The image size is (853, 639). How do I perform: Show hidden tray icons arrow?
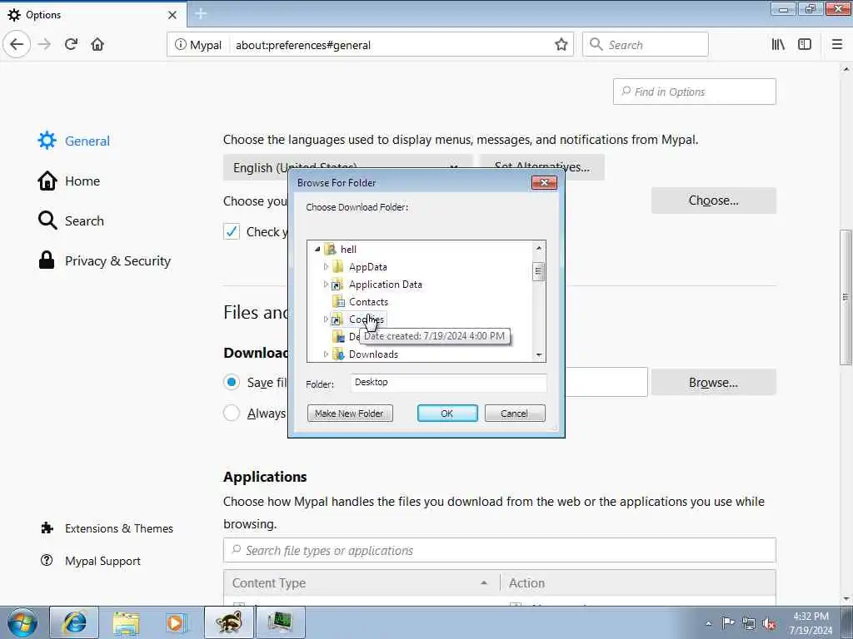pyautogui.click(x=708, y=623)
